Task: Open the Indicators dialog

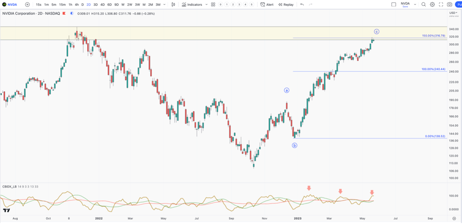Action: click(x=192, y=5)
